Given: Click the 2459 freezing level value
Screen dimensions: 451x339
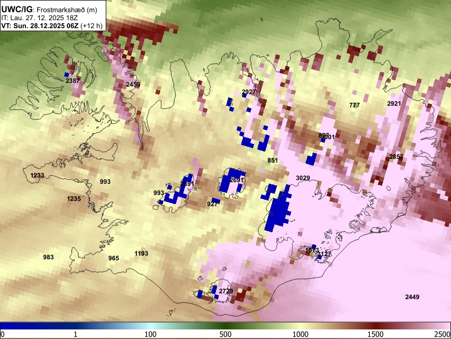Looking at the screenshot, I should tap(133, 84).
